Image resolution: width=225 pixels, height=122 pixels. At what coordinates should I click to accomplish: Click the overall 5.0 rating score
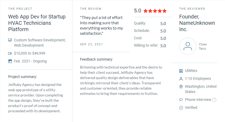(138, 11)
